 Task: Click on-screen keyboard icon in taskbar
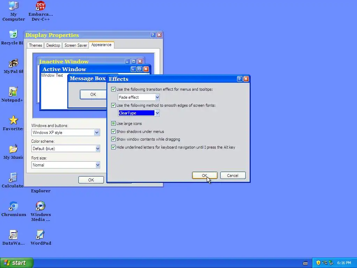click(305, 263)
